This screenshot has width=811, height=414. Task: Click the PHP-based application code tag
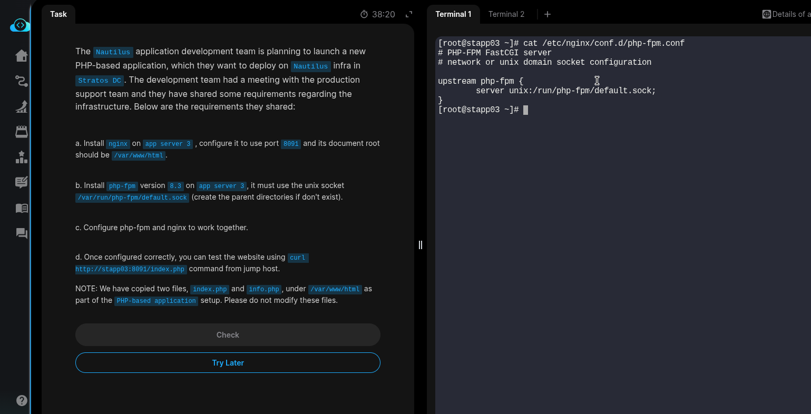[x=156, y=301]
